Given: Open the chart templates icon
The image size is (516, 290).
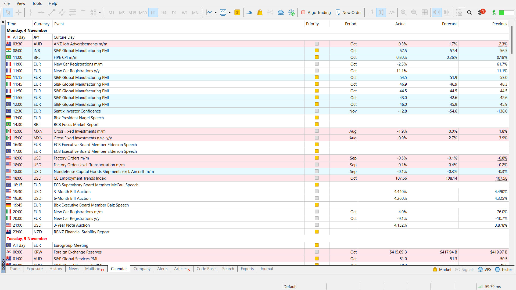Looking at the screenshot, I should (223, 12).
